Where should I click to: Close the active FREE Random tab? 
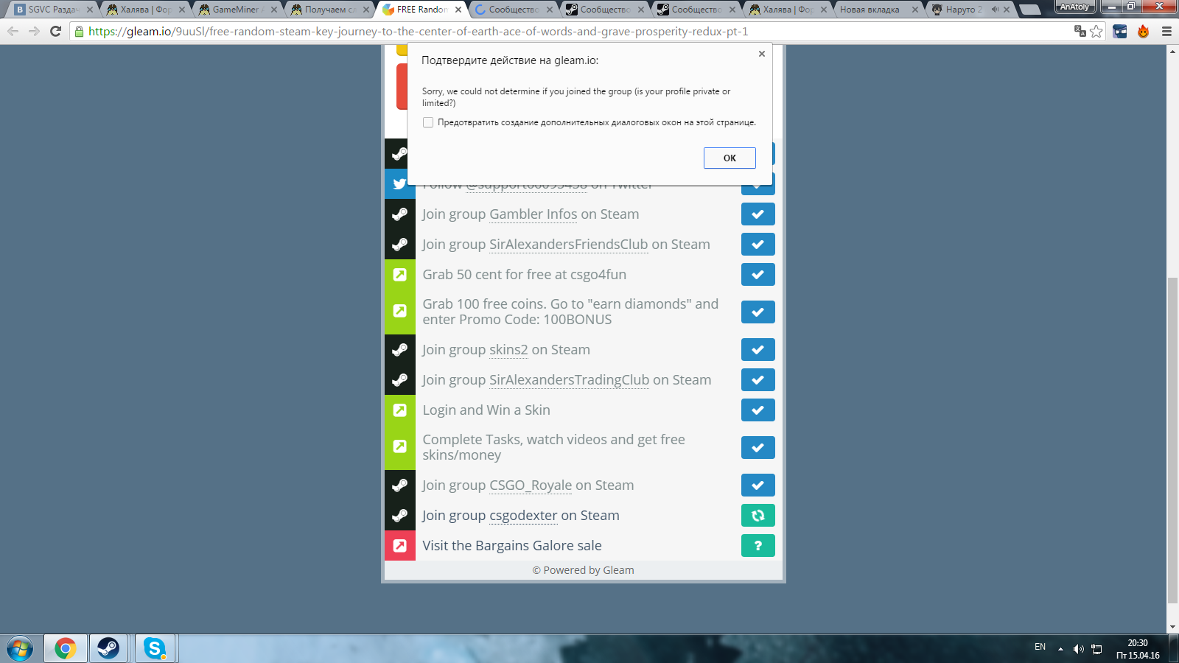point(458,10)
